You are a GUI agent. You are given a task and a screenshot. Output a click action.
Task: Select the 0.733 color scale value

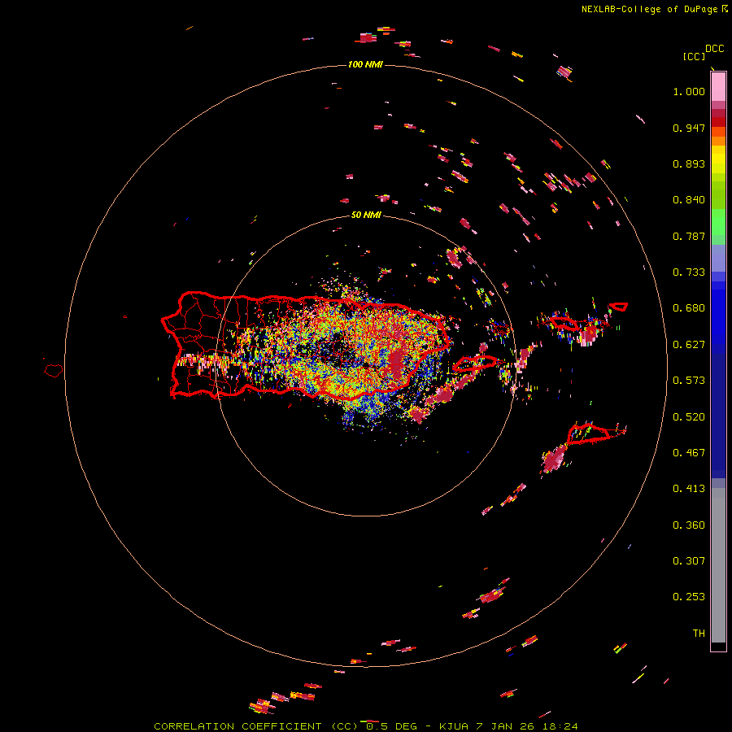tap(689, 272)
